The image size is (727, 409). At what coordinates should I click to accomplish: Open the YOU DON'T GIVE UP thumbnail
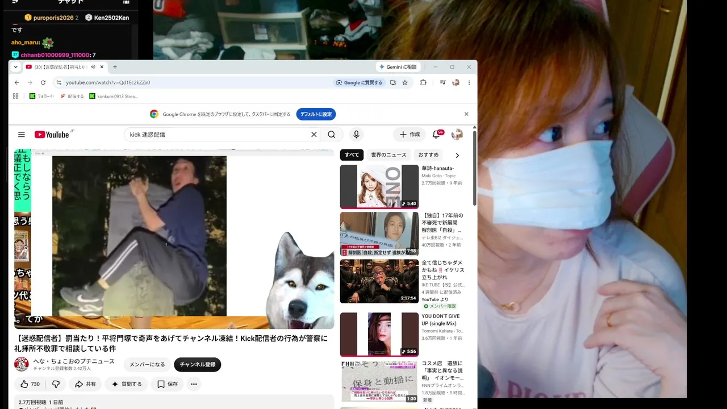379,335
